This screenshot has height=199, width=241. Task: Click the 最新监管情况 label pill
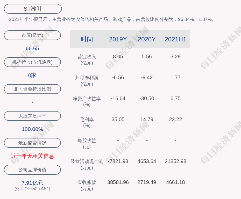click(x=32, y=143)
